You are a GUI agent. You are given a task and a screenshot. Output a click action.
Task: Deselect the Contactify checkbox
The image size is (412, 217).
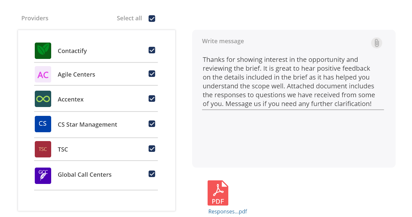152,50
